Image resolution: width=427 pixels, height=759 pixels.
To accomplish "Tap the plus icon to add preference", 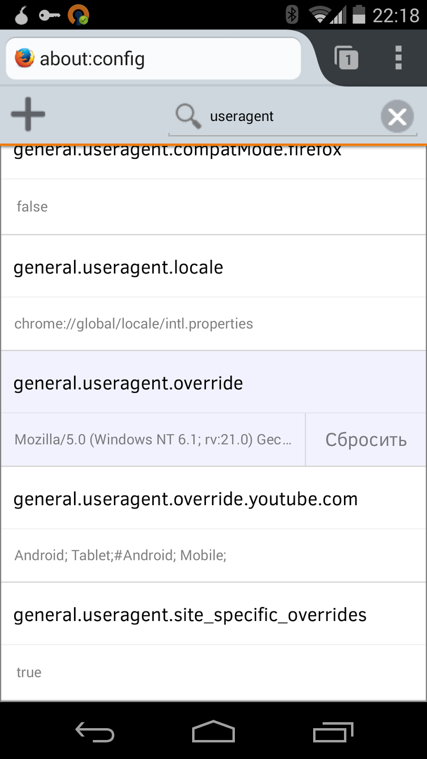I will [x=28, y=114].
